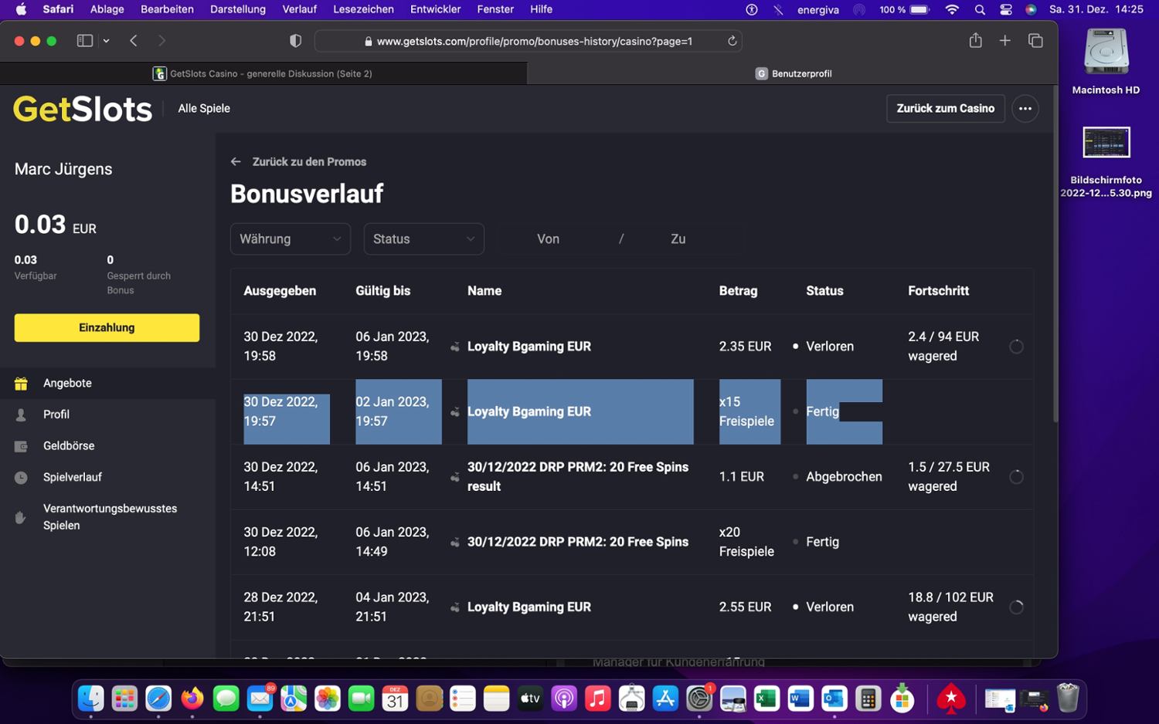Click the progress circle for 1.5 / 27.5 EUR
1159x724 pixels.
[x=1016, y=477]
